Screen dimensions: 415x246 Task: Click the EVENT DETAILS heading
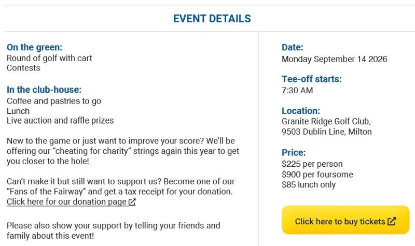tap(212, 19)
